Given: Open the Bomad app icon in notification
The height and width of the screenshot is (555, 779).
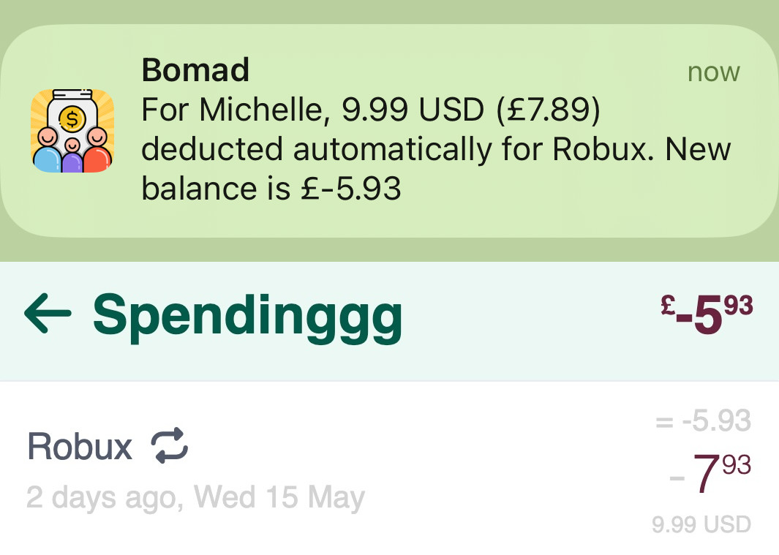Looking at the screenshot, I should click(x=72, y=131).
